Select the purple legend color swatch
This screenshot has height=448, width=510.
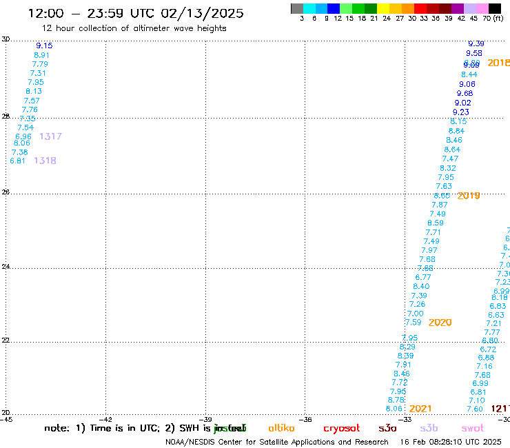(458, 8)
